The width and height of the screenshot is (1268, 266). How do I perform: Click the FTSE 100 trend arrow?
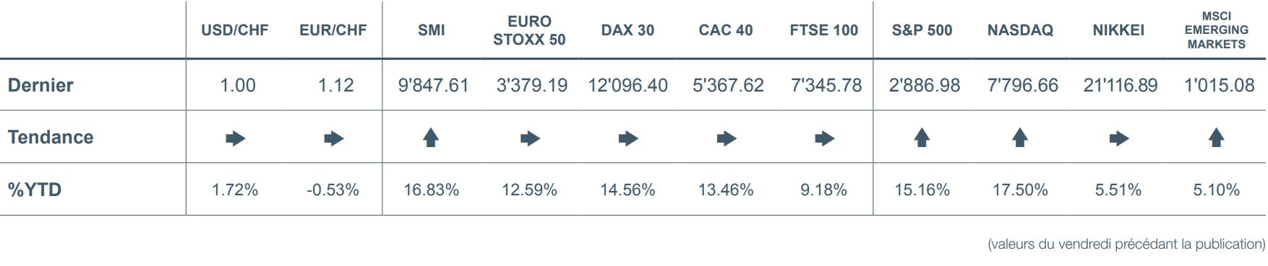click(824, 138)
